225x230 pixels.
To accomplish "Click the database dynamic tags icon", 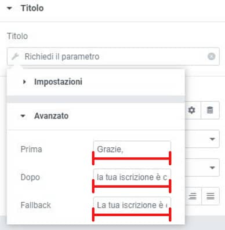I will point(210,110).
